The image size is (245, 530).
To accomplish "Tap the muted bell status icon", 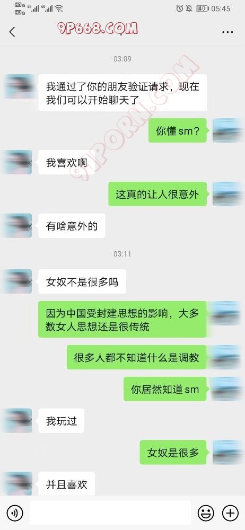I will tap(189, 8).
